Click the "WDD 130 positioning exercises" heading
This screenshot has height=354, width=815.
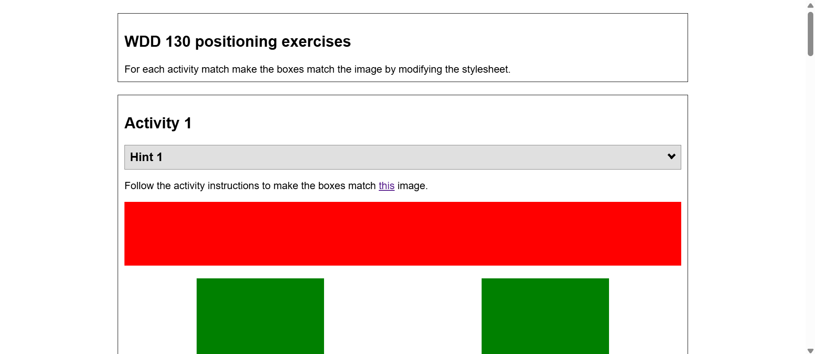[x=237, y=42]
